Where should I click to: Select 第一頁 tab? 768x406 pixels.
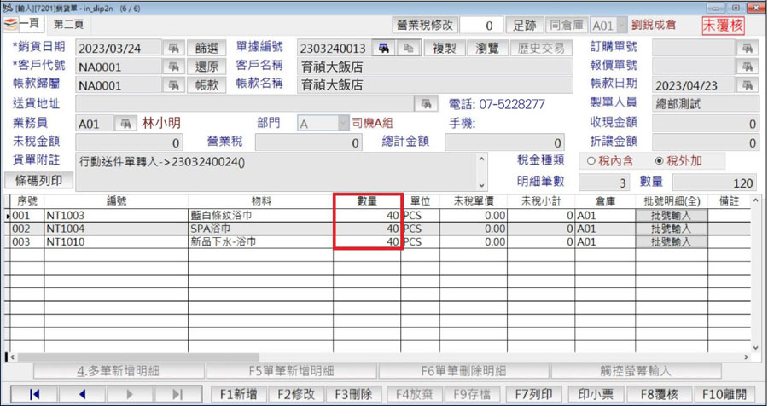tap(24, 24)
